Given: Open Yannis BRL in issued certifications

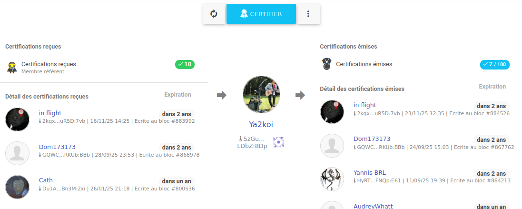Looking at the screenshot, I should [370, 172].
